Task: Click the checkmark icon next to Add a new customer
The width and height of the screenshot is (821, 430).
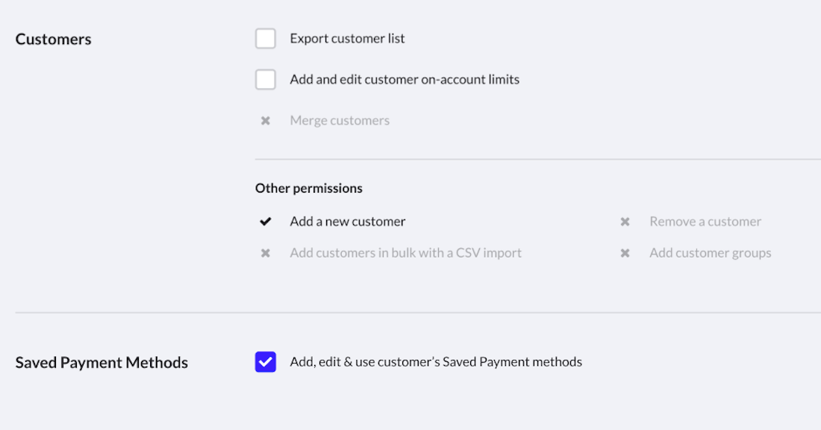Action: pyautogui.click(x=265, y=222)
